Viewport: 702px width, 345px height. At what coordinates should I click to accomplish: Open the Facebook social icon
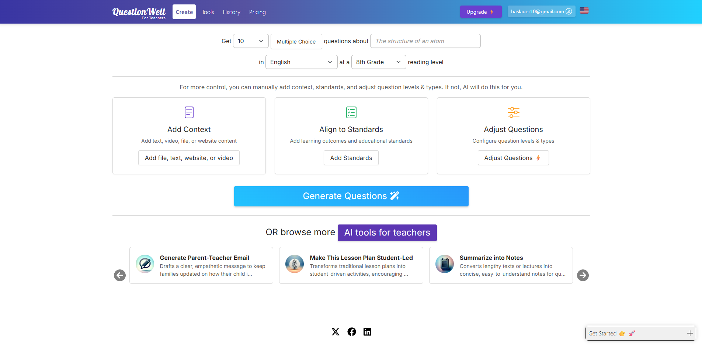point(352,332)
